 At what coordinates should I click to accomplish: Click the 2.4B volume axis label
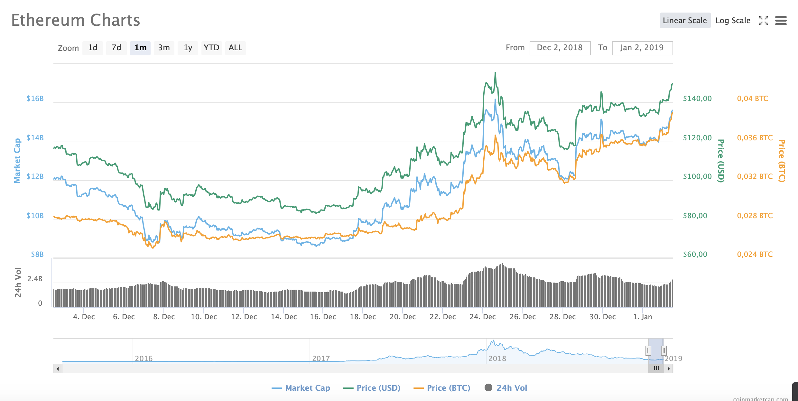(35, 279)
